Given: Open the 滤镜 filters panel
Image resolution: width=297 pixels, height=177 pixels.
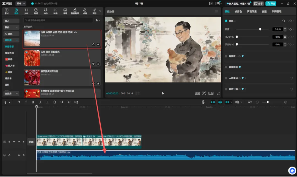Looking at the screenshot, I should pyautogui.click(x=85, y=11).
